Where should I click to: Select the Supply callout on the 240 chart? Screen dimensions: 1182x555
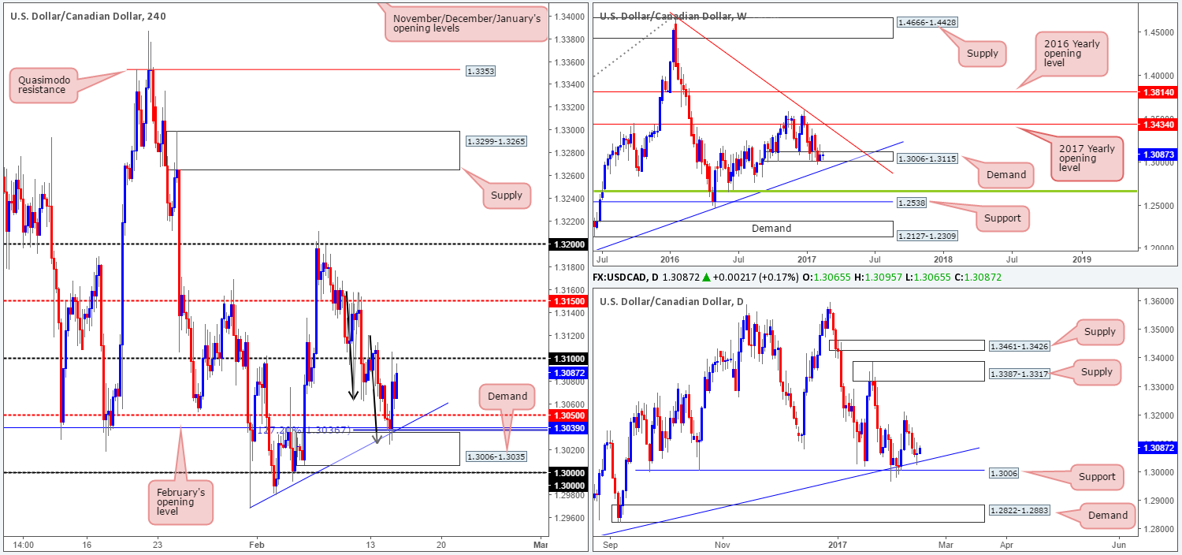coord(507,195)
